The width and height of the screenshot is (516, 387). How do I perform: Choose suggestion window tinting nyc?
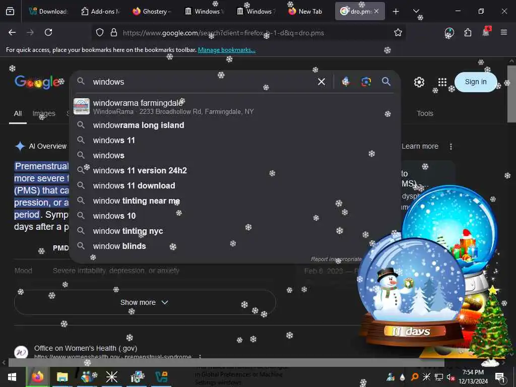(235, 231)
